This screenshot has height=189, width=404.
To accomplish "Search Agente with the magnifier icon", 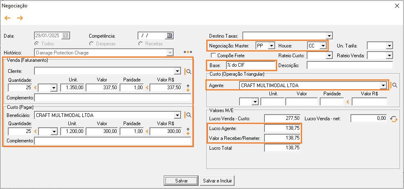I will coord(395,85).
